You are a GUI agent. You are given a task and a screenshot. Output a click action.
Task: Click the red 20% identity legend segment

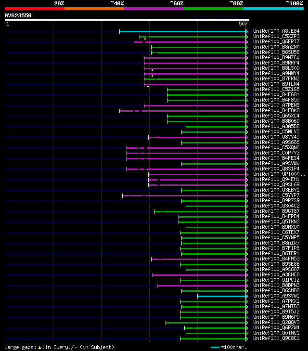[x=35, y=9]
